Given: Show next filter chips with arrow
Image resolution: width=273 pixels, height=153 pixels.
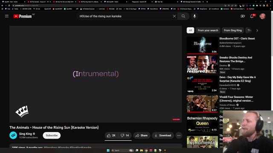Looking at the screenshot, I should coord(257,30).
